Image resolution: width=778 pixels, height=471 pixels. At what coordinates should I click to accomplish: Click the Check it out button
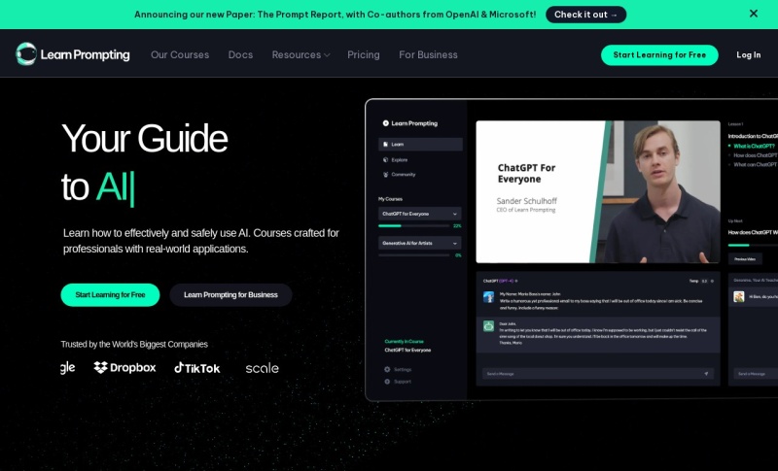coord(585,15)
